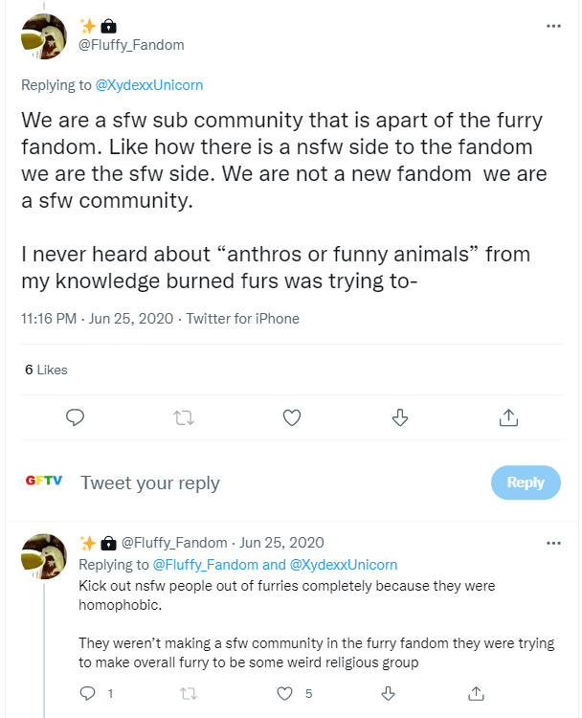The width and height of the screenshot is (582, 718).
Task: Retweet the main tweet
Action: click(x=184, y=417)
